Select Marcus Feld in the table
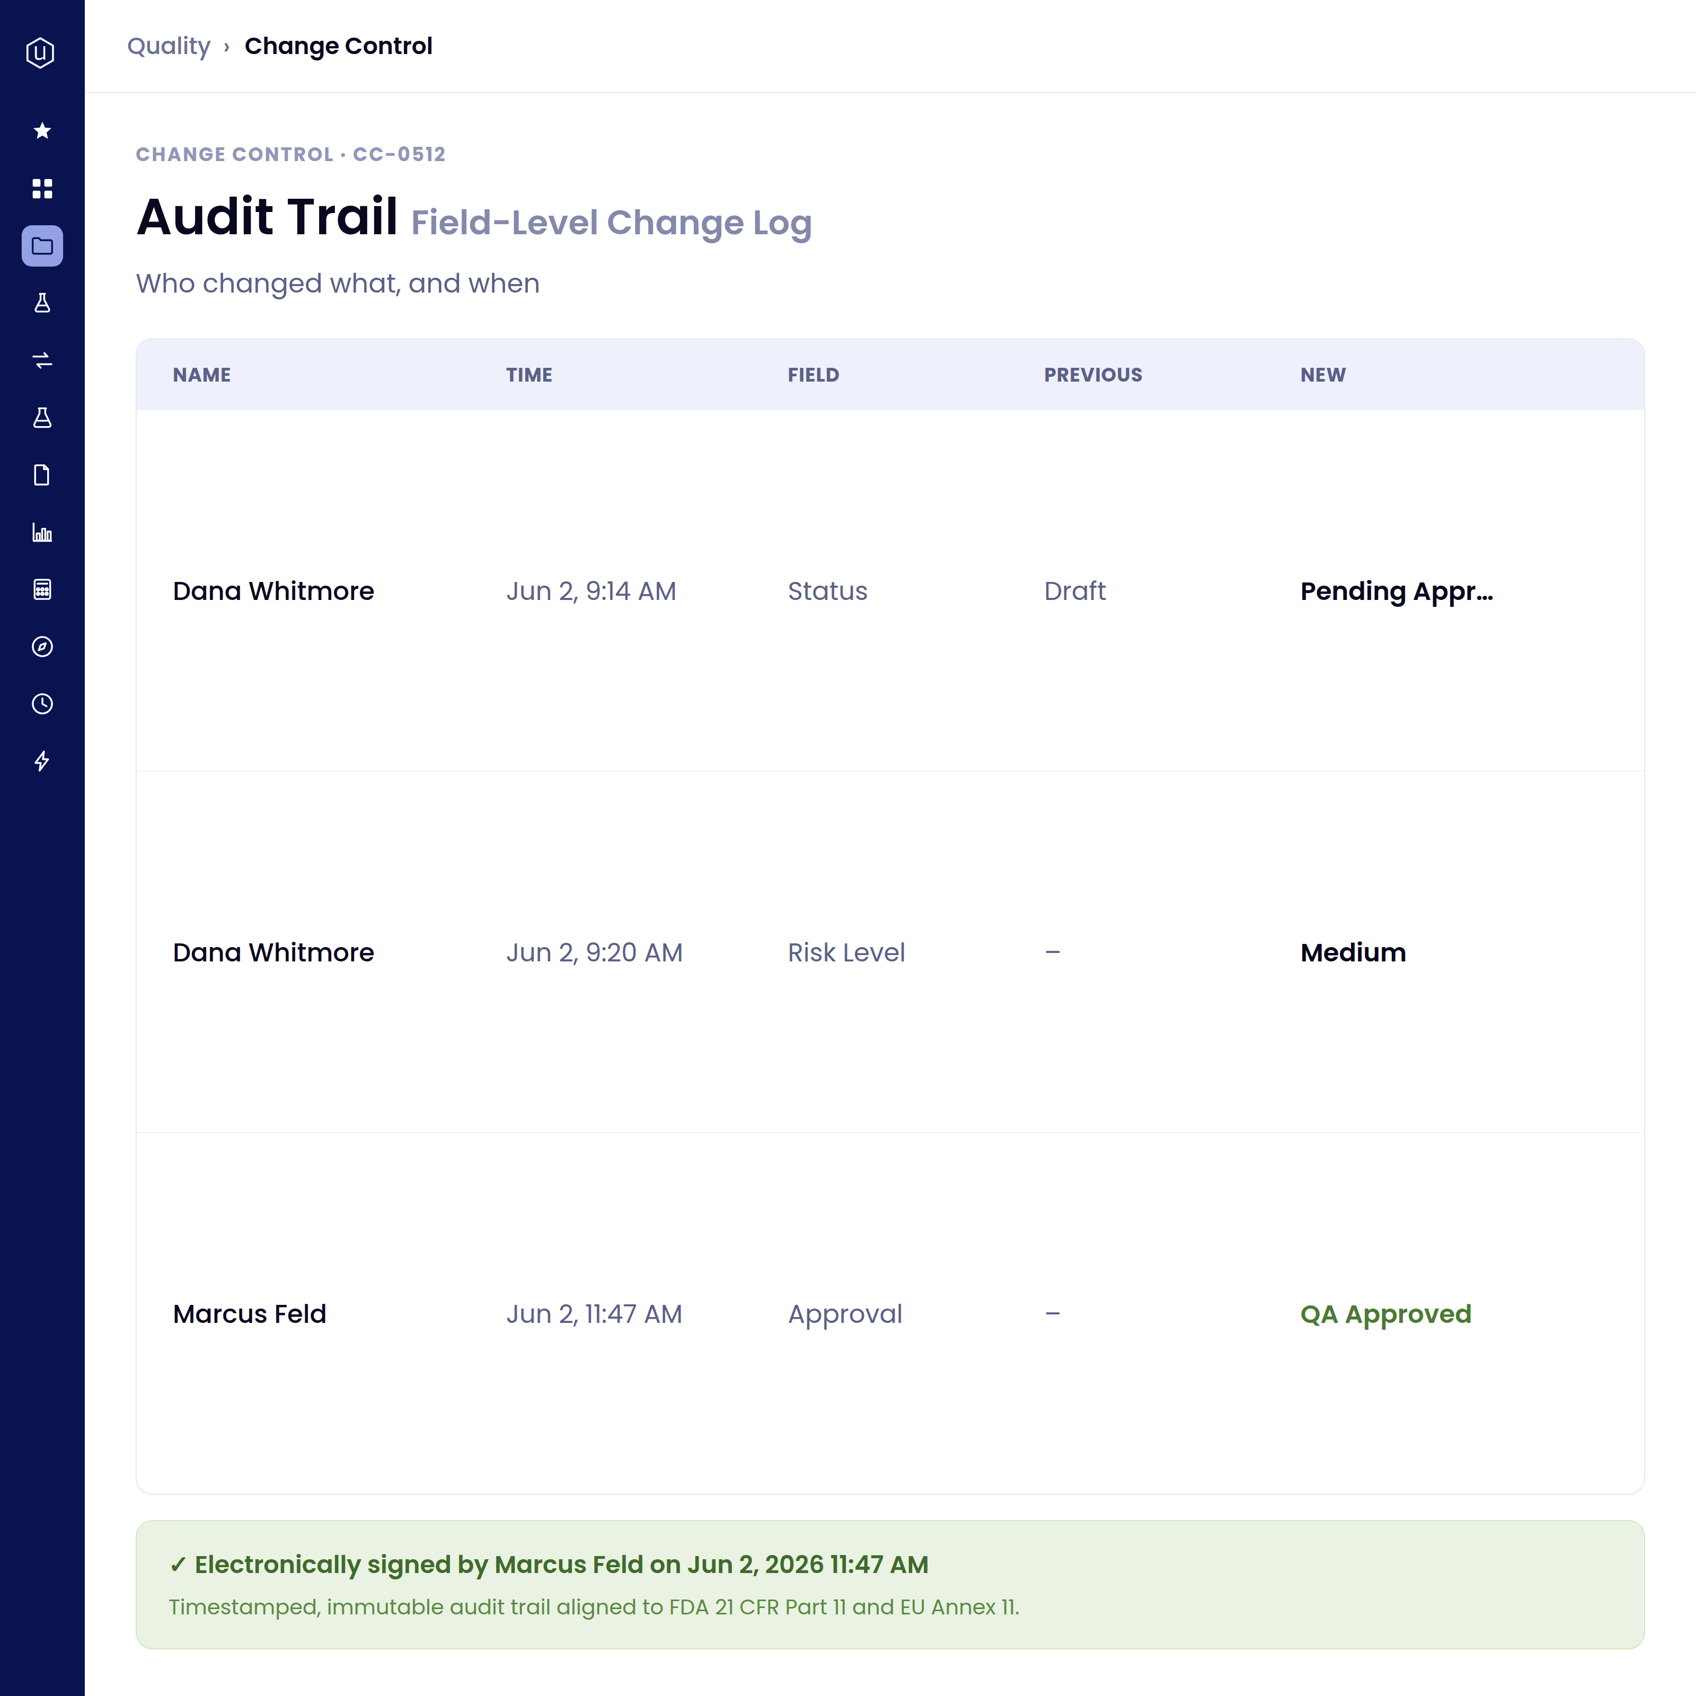Image resolution: width=1696 pixels, height=1696 pixels. (x=249, y=1314)
